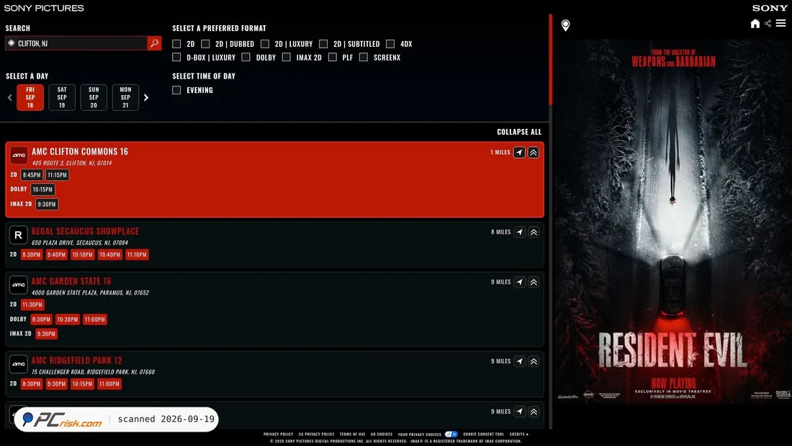Click Regal logo for Secaucus Showplace
This screenshot has width=792, height=446.
pos(19,235)
